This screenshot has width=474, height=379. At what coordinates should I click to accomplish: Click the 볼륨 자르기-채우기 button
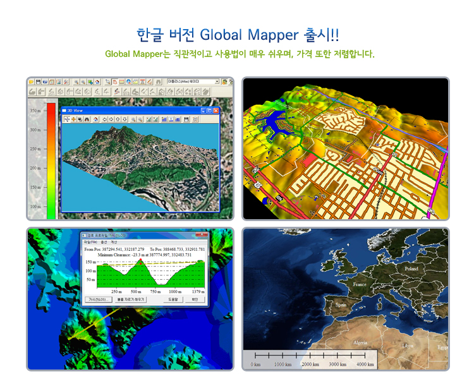pyautogui.click(x=131, y=299)
